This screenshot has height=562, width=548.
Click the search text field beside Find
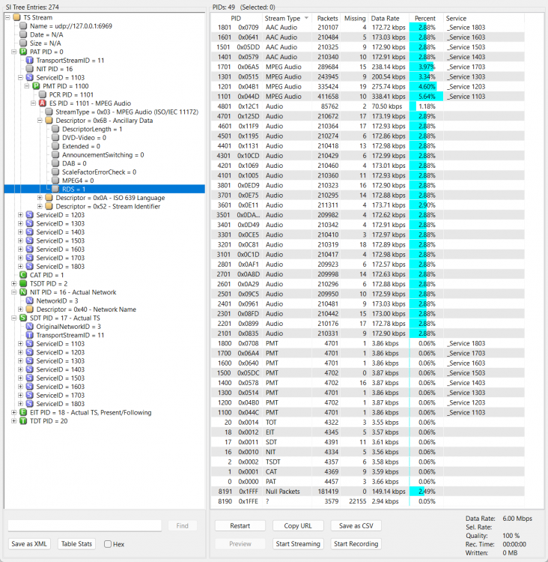coord(85,526)
